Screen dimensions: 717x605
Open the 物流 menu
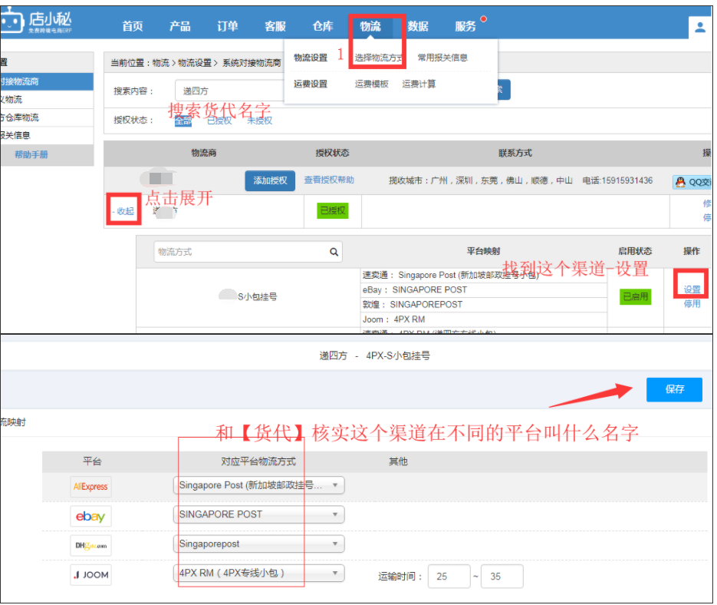370,27
